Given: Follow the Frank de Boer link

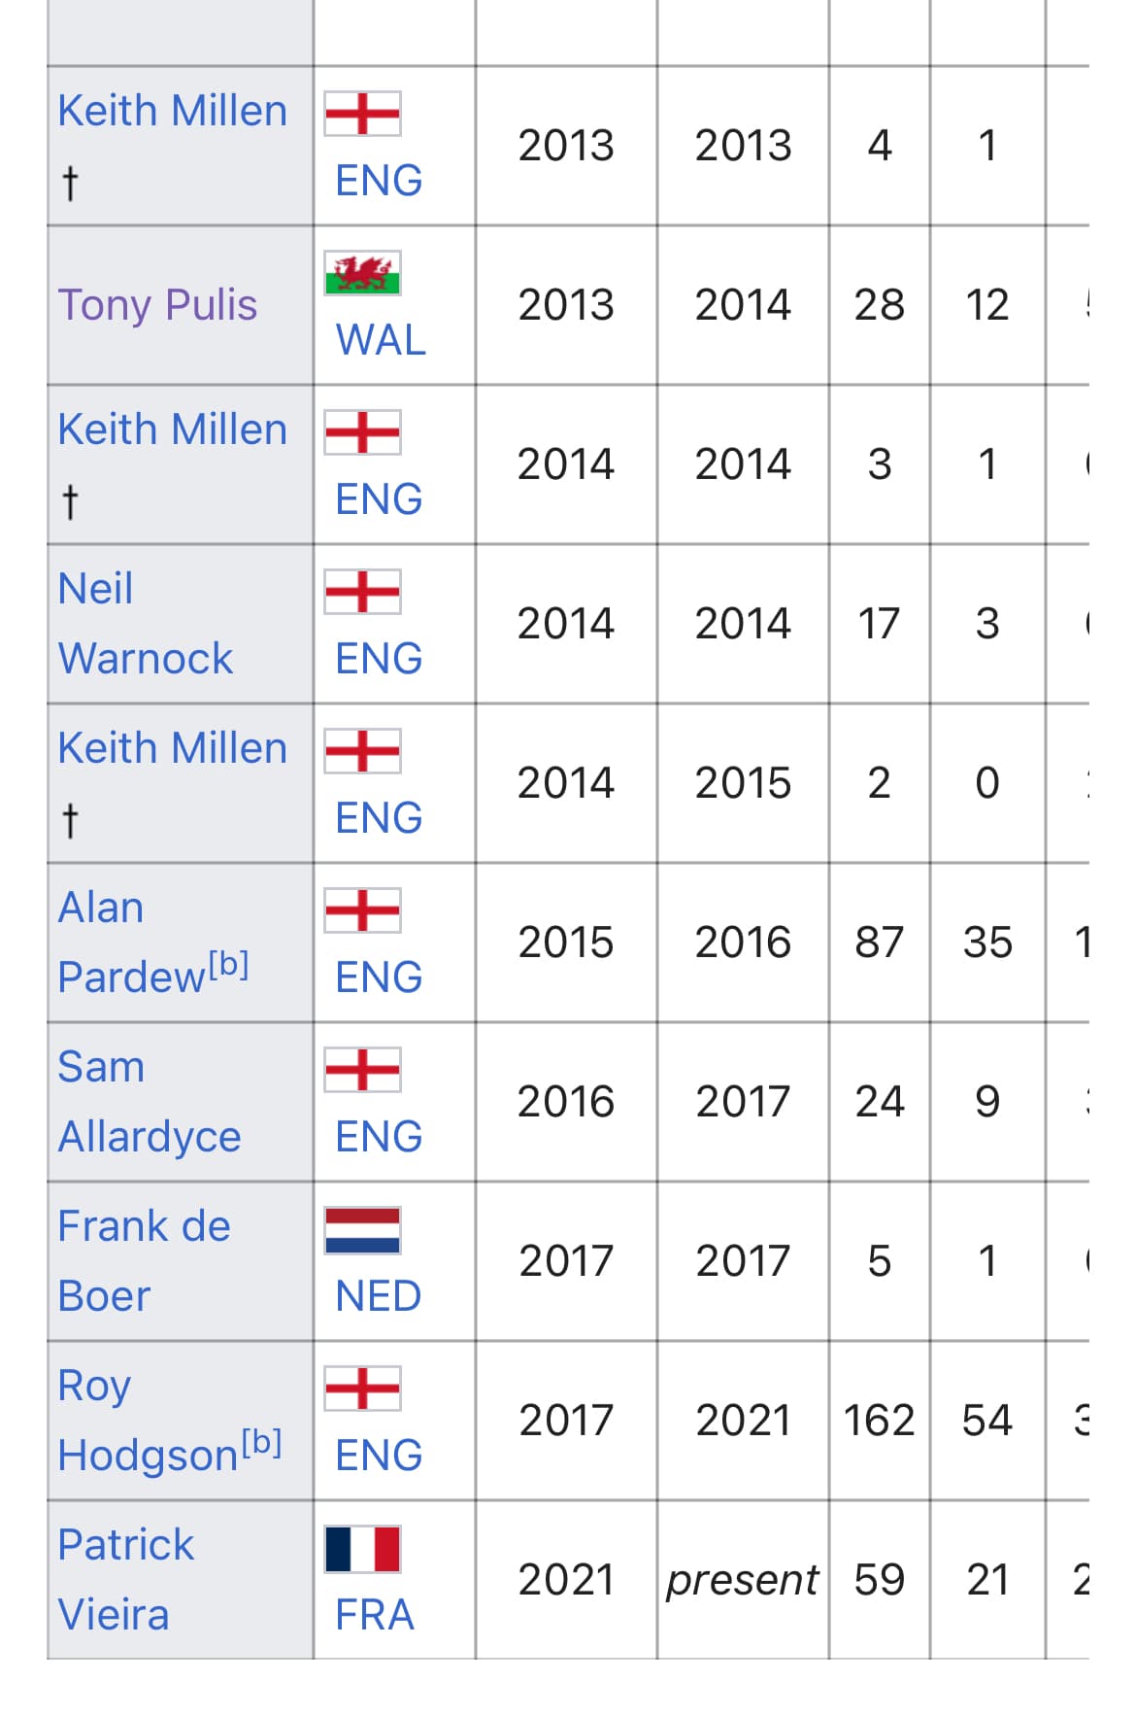Looking at the screenshot, I should (144, 1261).
